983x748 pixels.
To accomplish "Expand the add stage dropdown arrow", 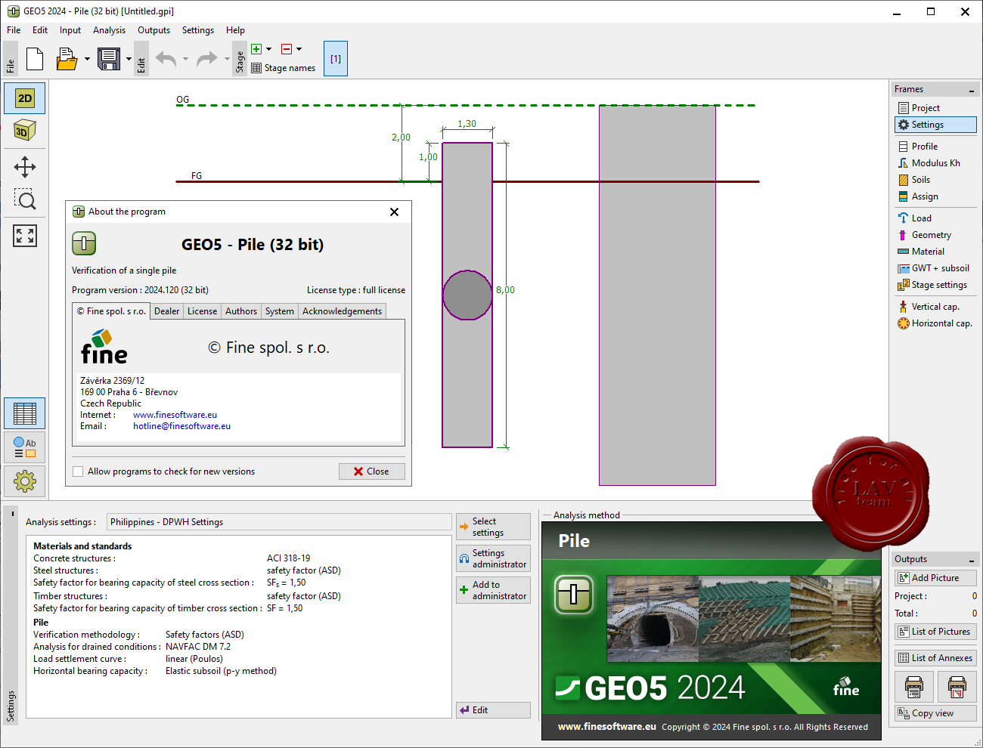I will (x=269, y=49).
